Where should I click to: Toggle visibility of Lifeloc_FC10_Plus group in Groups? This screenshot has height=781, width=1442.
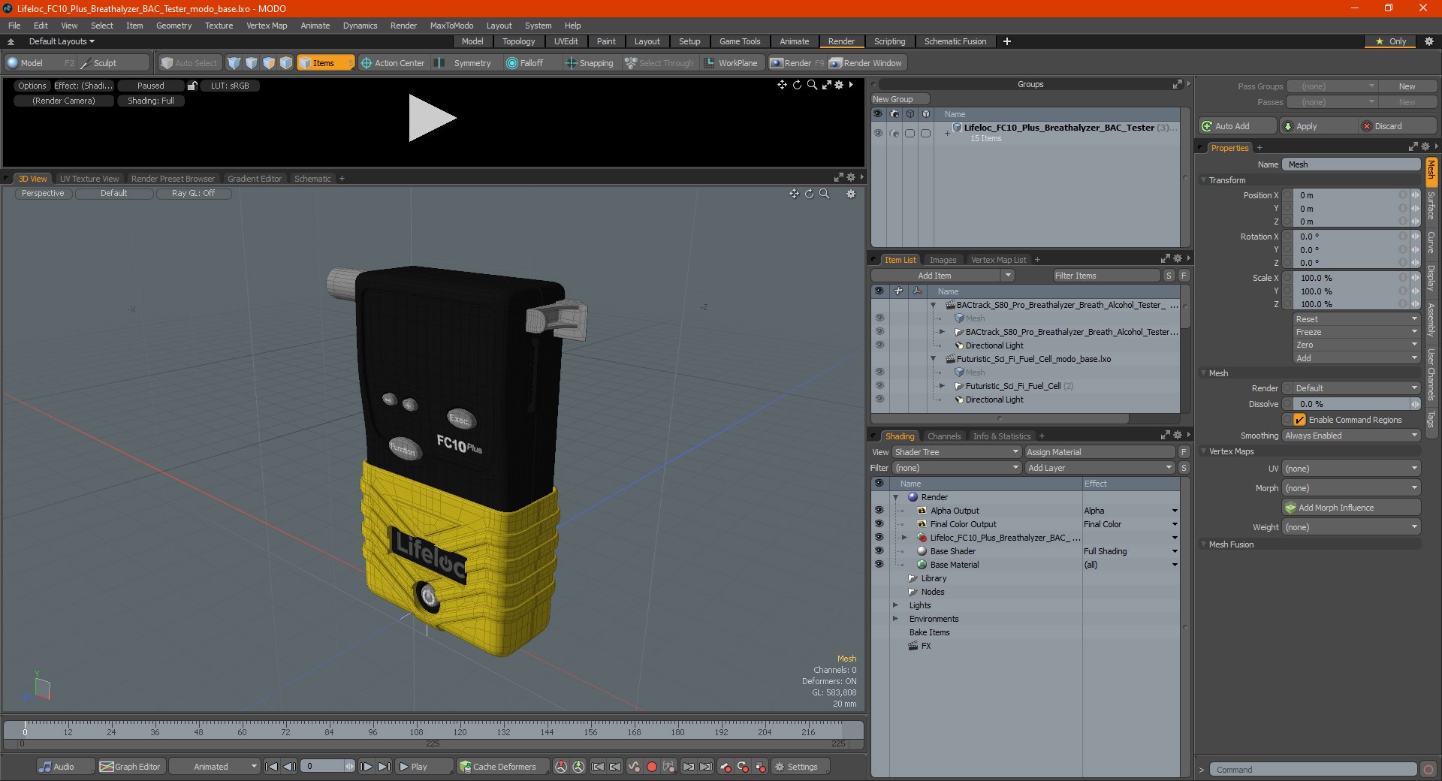[878, 133]
